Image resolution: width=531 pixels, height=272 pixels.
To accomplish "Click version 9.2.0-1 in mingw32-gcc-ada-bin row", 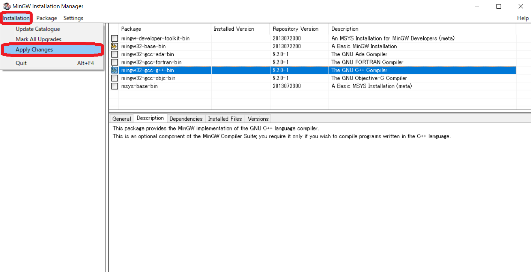I will (x=281, y=54).
